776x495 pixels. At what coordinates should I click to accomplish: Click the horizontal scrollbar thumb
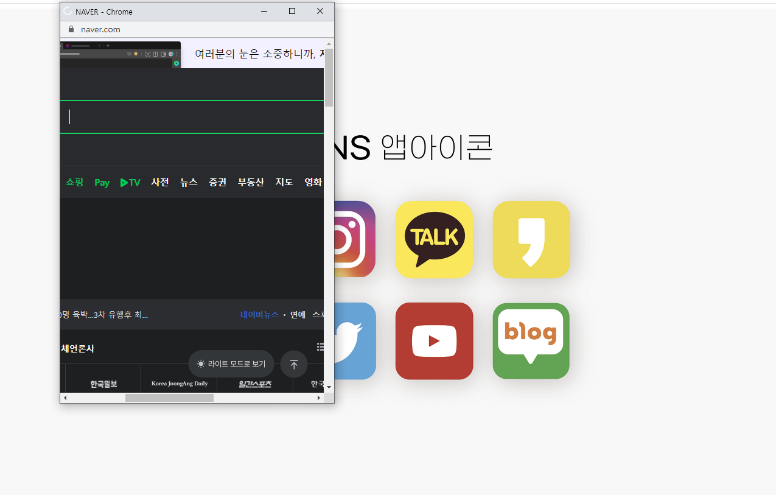[x=169, y=398]
